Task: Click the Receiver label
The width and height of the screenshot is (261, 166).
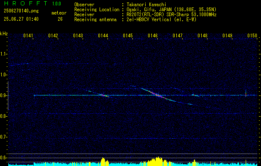Action: pos(84,15)
